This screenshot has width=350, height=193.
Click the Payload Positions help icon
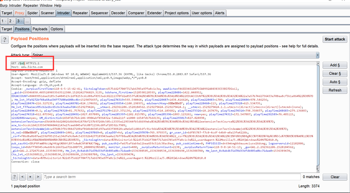coord(4,40)
